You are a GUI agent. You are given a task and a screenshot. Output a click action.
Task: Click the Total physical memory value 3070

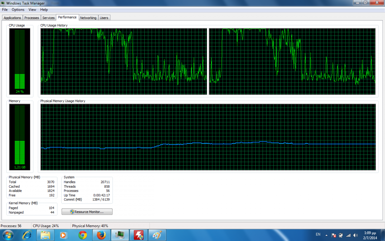pyautogui.click(x=50, y=182)
